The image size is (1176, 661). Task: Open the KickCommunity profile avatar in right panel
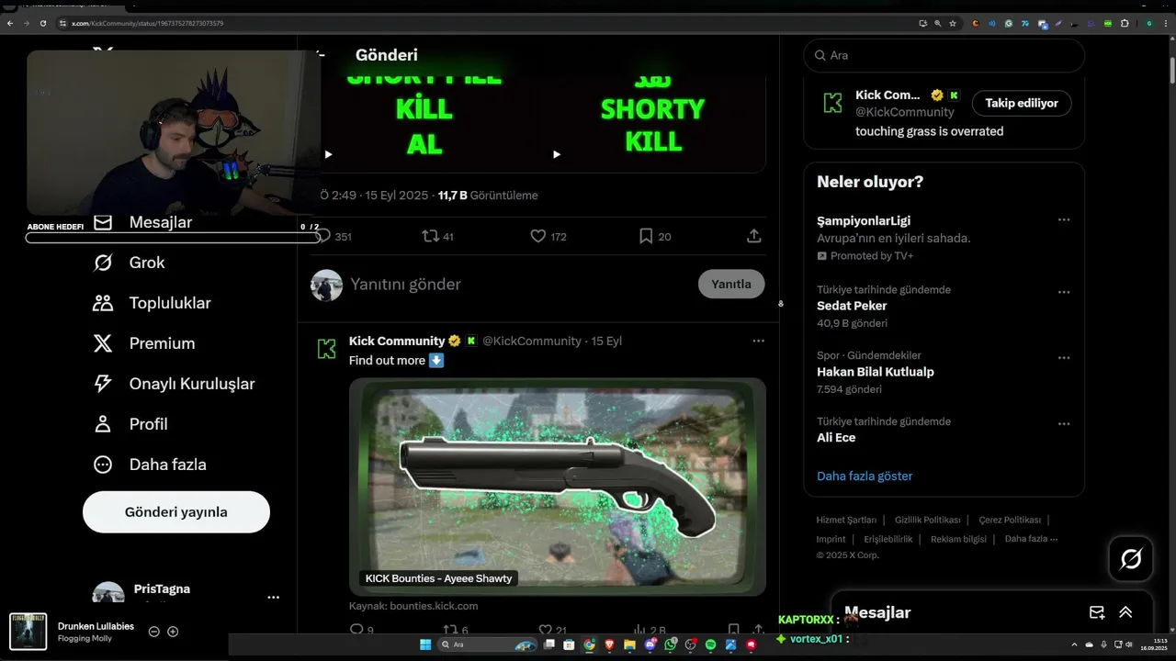(x=832, y=103)
